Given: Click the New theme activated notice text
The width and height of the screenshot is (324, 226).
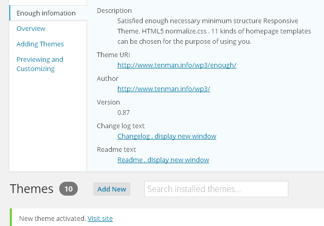Looking at the screenshot, I should coord(53,218).
